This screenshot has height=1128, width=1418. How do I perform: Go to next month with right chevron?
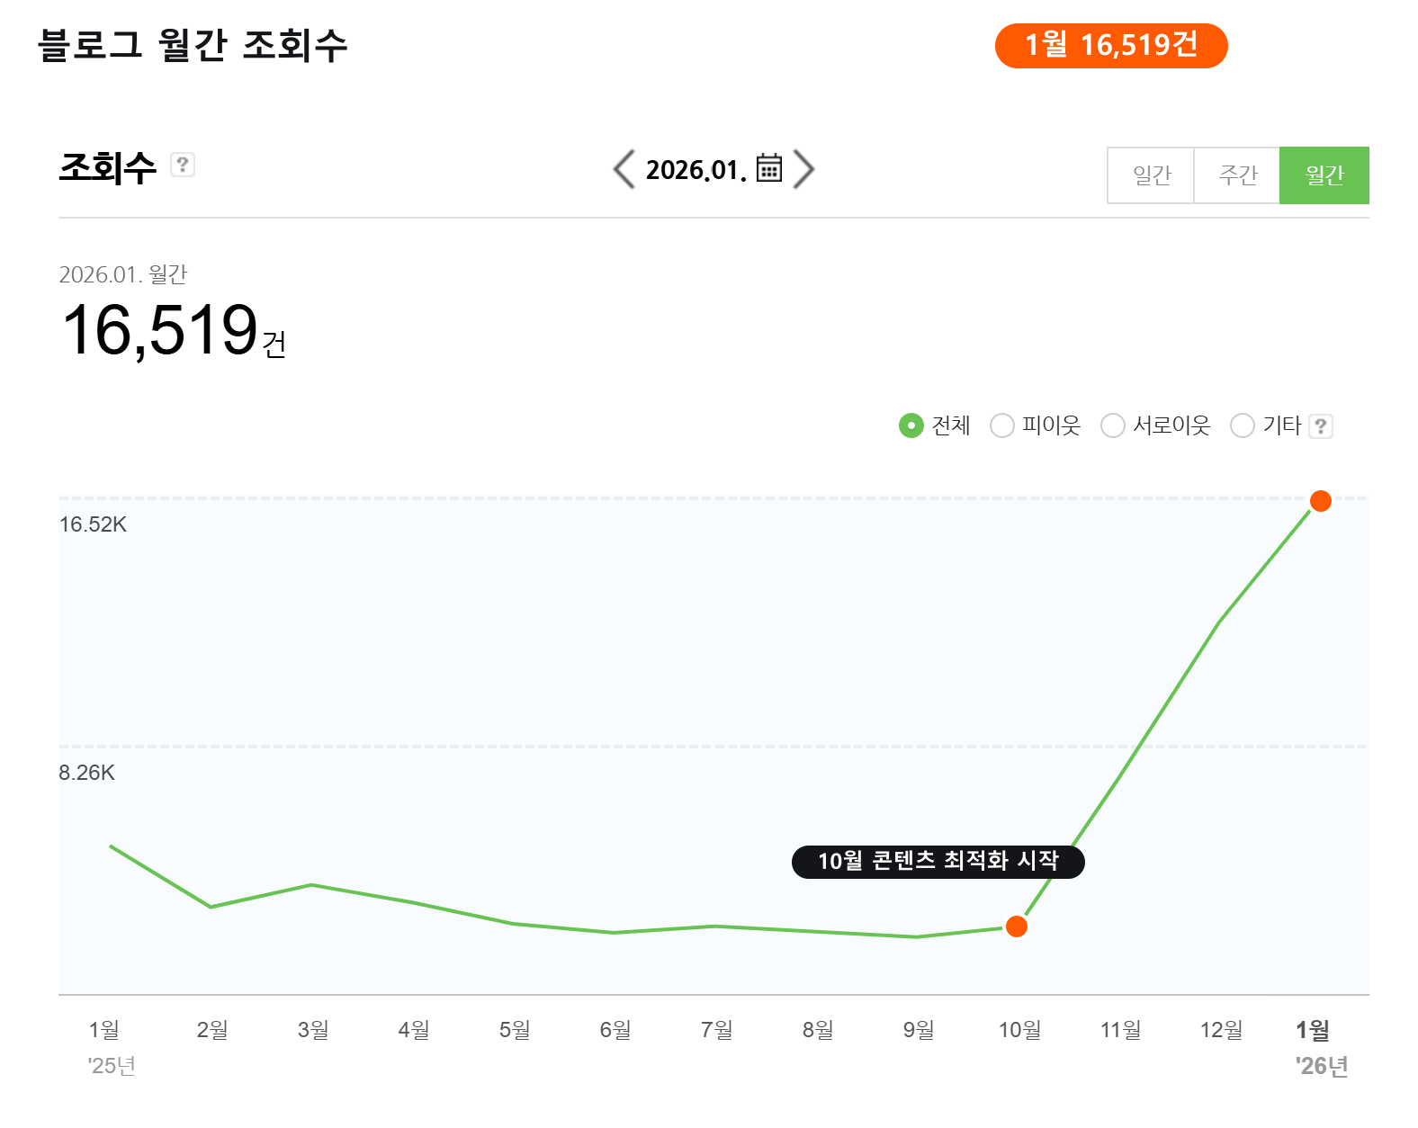(804, 168)
